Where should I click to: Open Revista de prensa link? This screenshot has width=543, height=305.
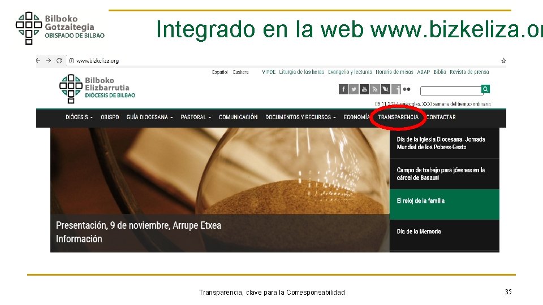[x=469, y=72]
